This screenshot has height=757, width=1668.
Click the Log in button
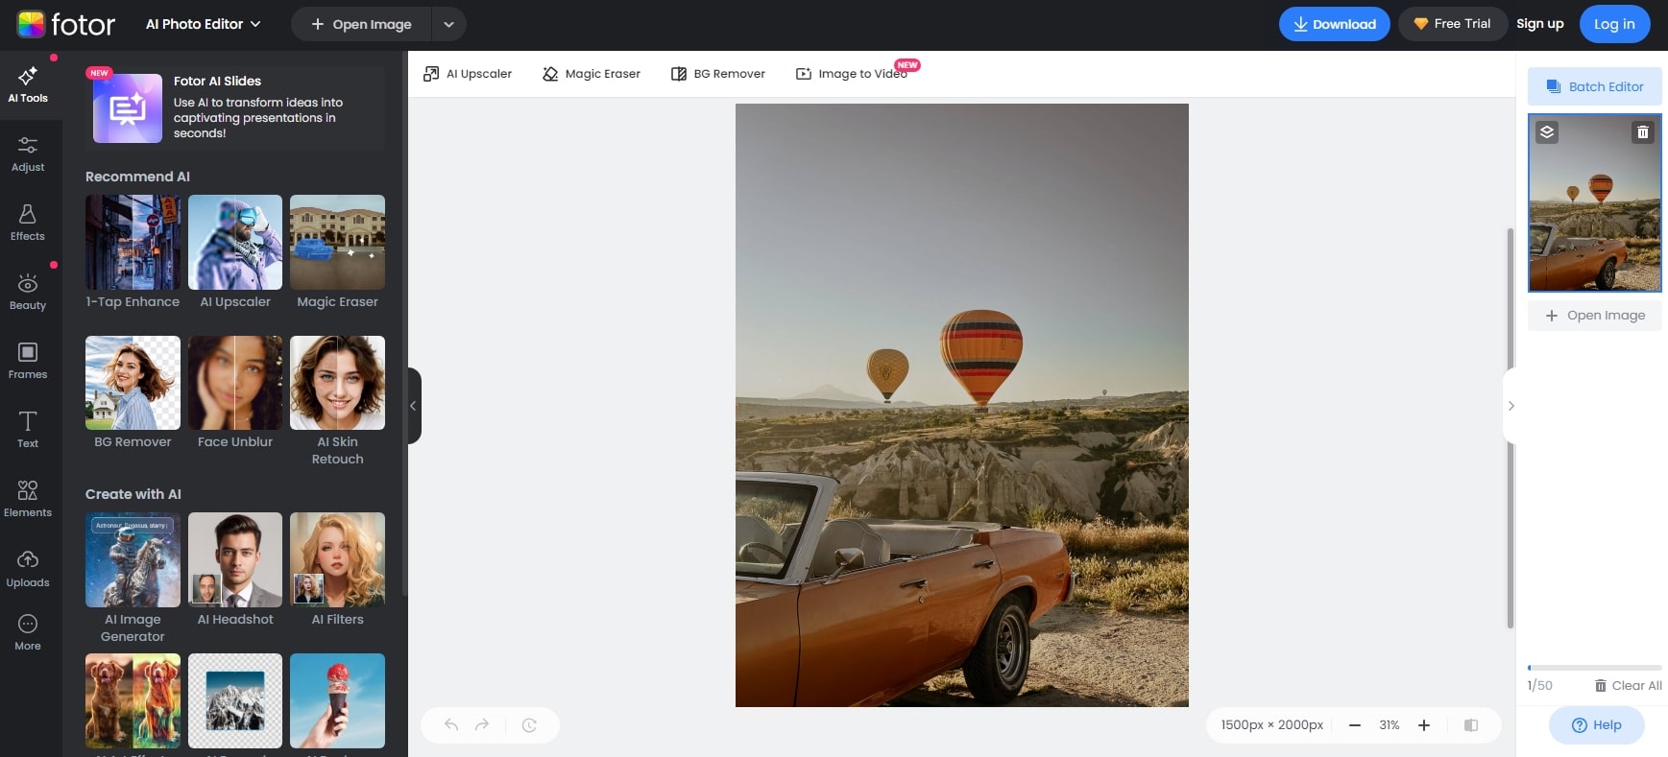[x=1614, y=24]
